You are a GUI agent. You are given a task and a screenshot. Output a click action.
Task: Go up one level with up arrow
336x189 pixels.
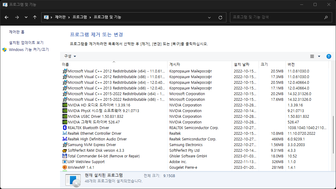[35, 17]
